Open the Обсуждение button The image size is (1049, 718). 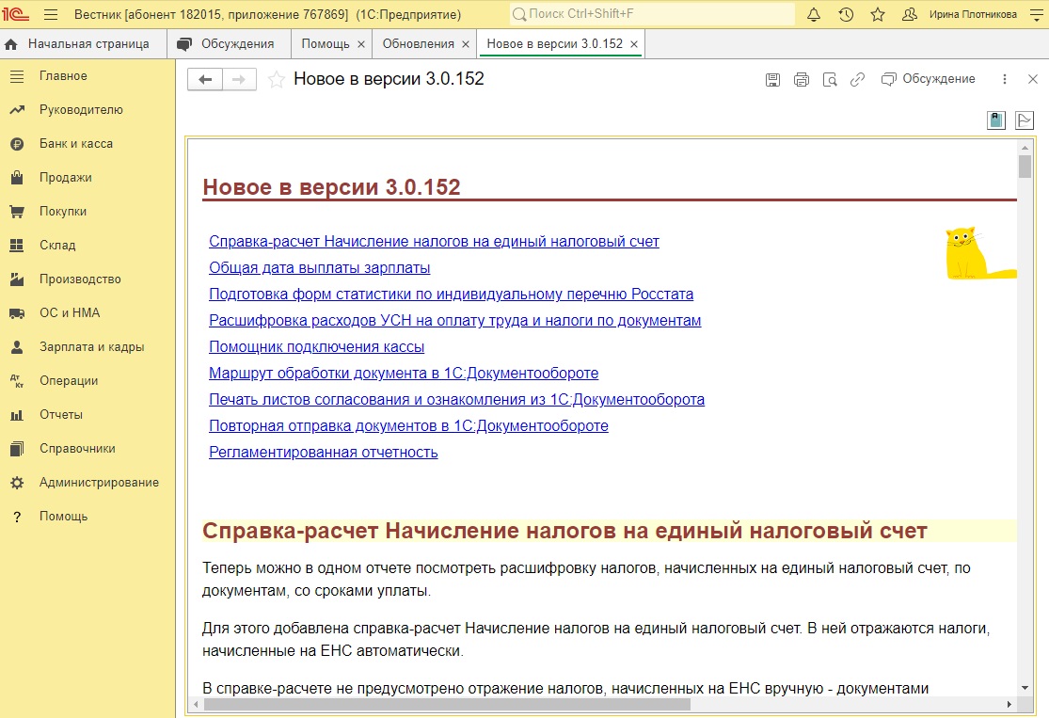coord(928,79)
